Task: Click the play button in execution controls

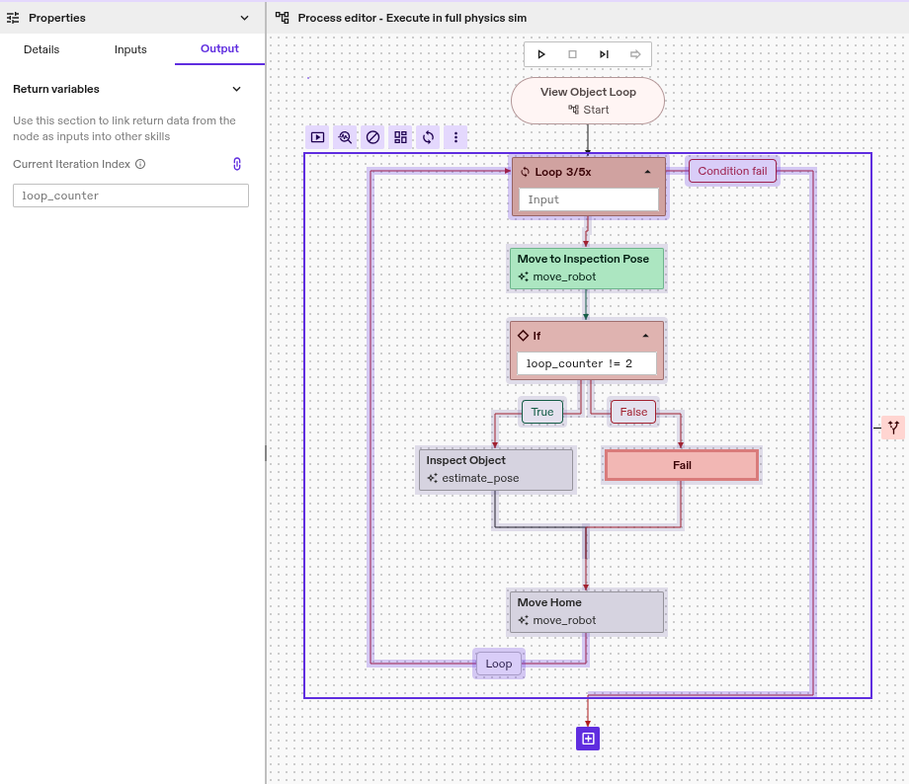Action: click(541, 54)
